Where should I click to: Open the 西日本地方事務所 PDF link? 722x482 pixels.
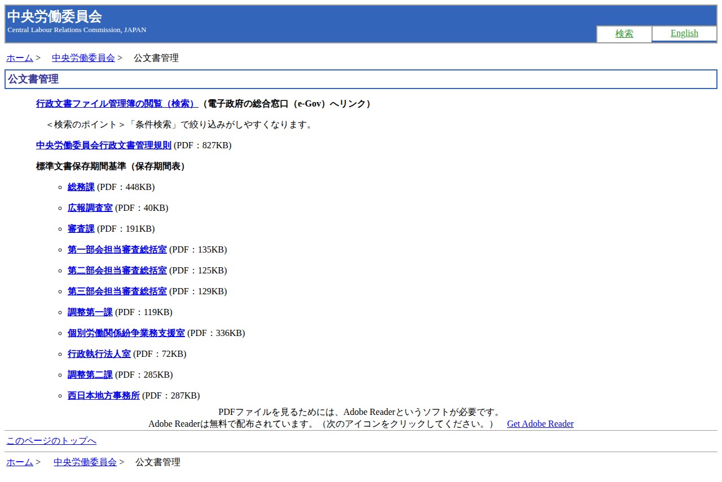tap(103, 395)
